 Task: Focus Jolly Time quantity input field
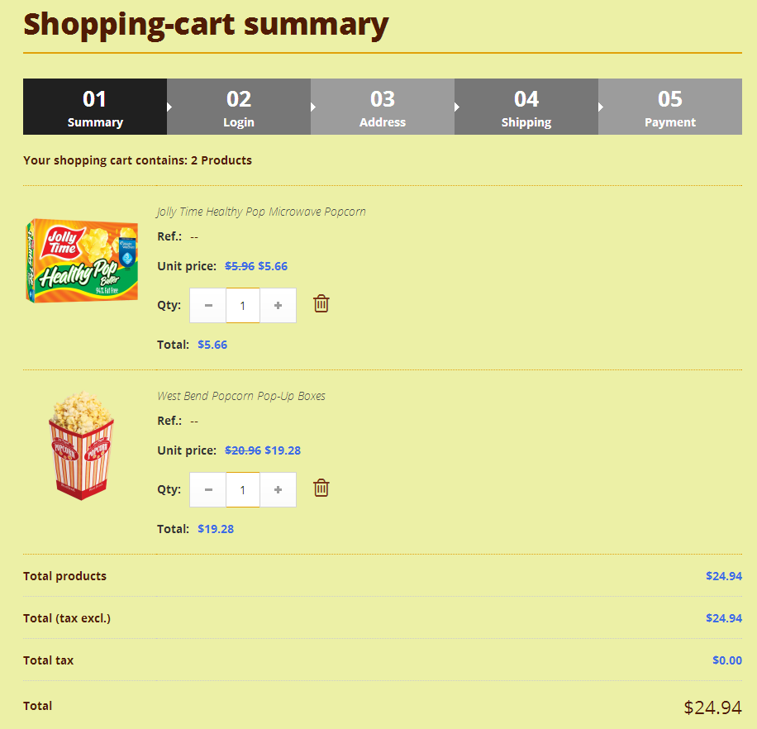(243, 306)
